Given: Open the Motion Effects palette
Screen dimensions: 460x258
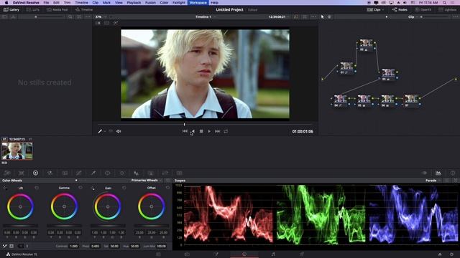Looking at the screenshot, I should pyautogui.click(x=65, y=173).
